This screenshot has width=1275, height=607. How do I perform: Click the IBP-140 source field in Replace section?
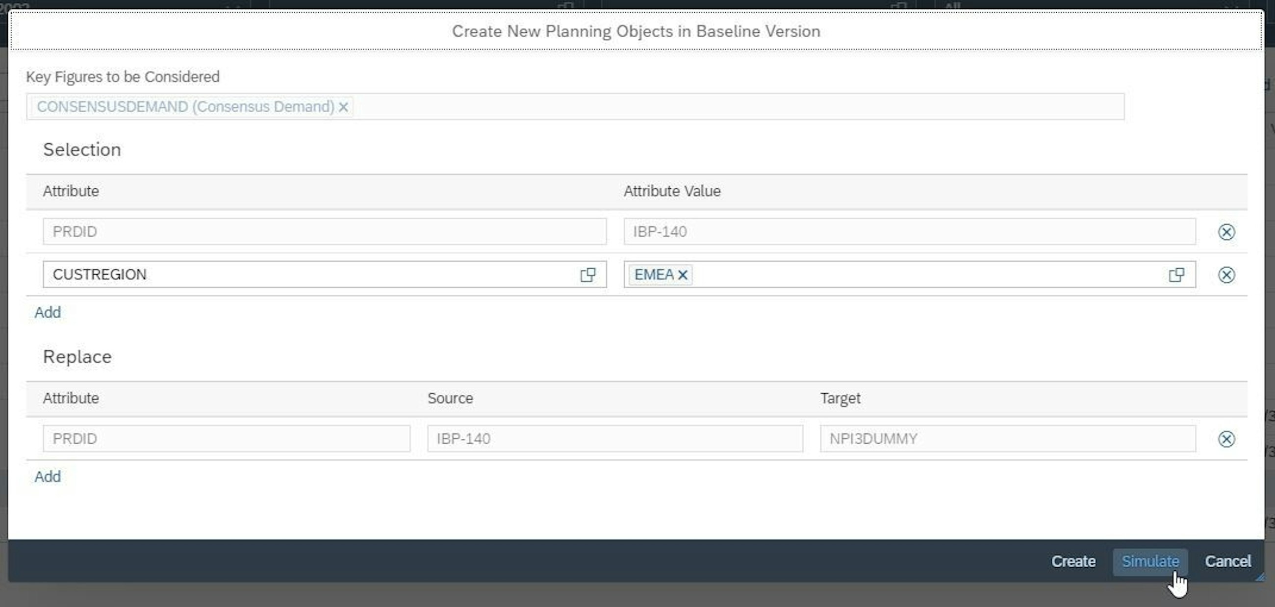pyautogui.click(x=615, y=439)
